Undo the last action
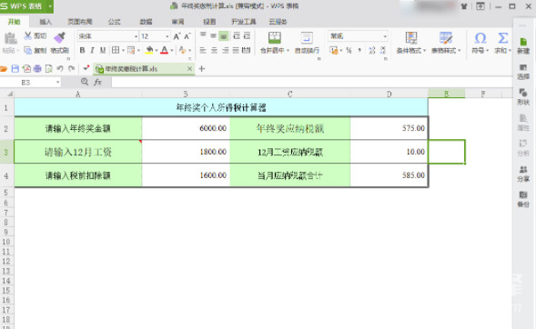Viewport: 536px width, 329px height. (60, 68)
